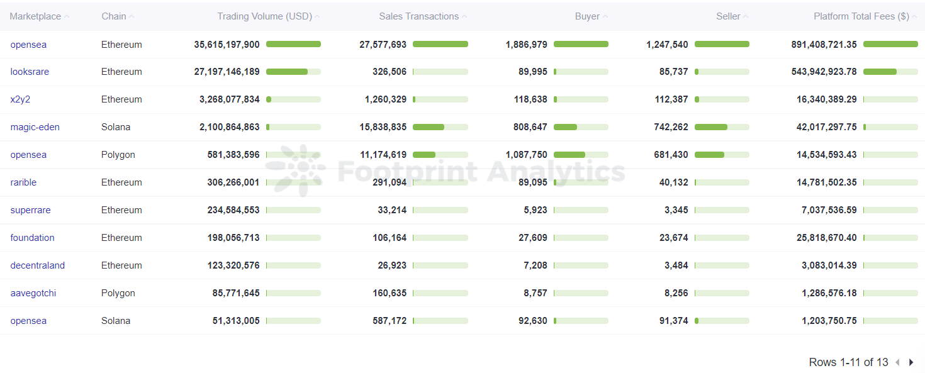Click trading volume value 27,197,146,189
Viewport: 925px width, 373px height.
point(227,72)
